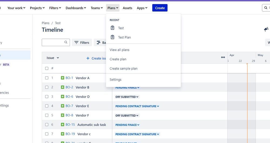Open PENDING CONTRACT SIGNATURE status for Vendor E
Screen dimensions: 270x143
tap(137, 106)
